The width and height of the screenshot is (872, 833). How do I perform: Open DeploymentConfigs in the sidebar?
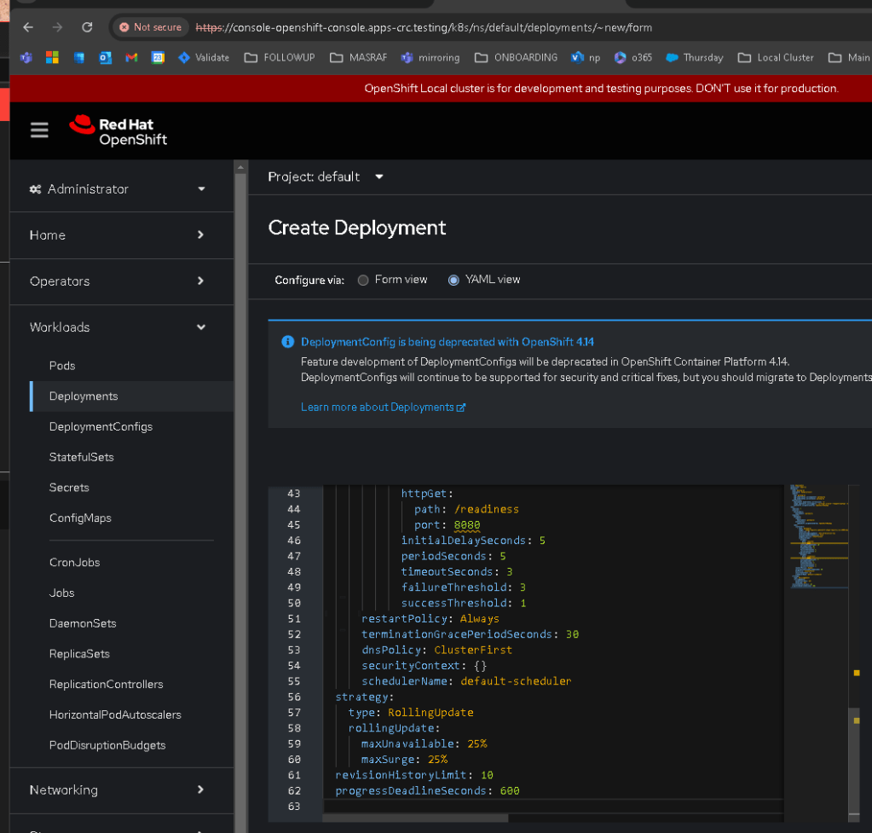[x=101, y=427]
